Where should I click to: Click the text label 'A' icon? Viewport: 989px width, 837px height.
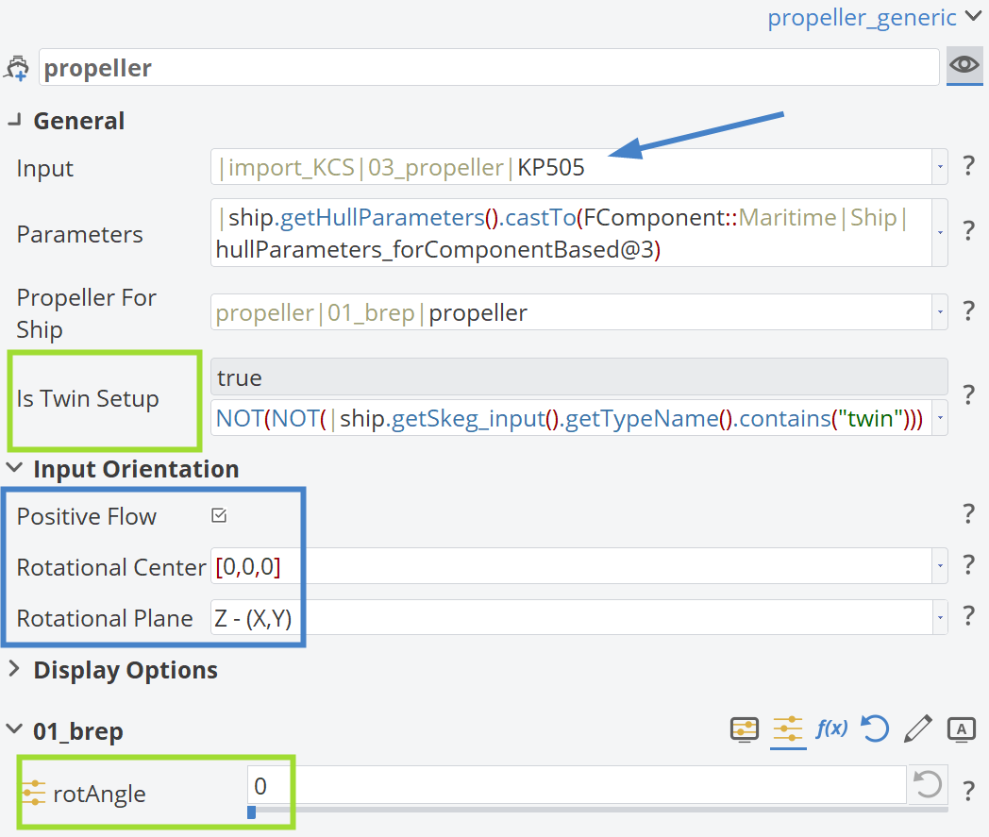tap(962, 729)
